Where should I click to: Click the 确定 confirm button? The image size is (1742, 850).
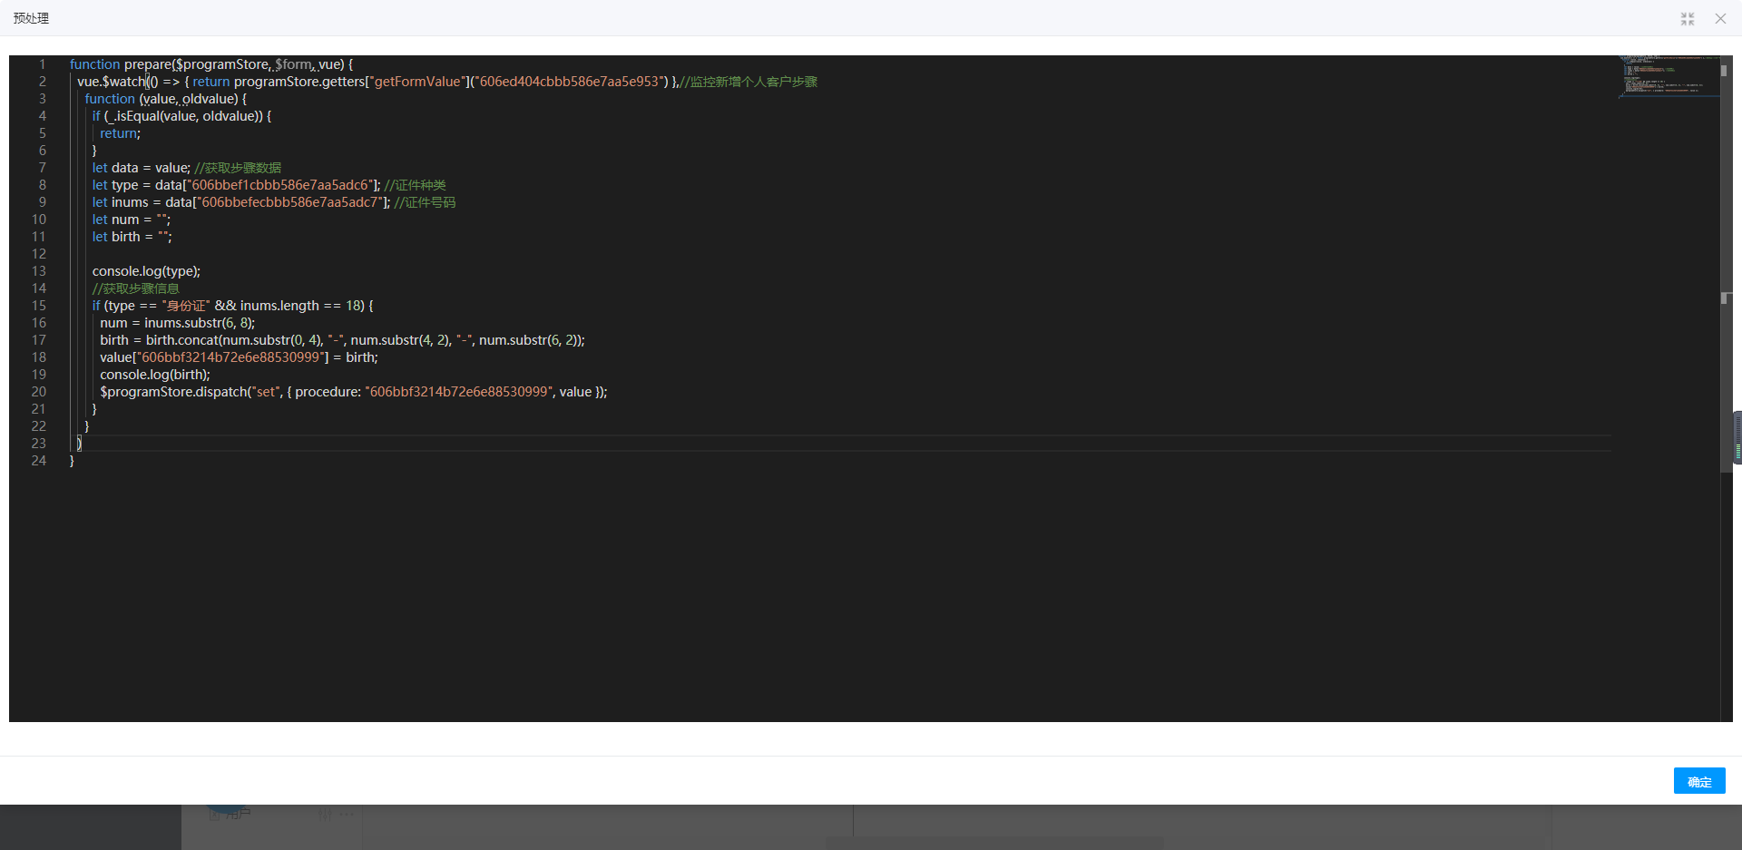tap(1698, 781)
